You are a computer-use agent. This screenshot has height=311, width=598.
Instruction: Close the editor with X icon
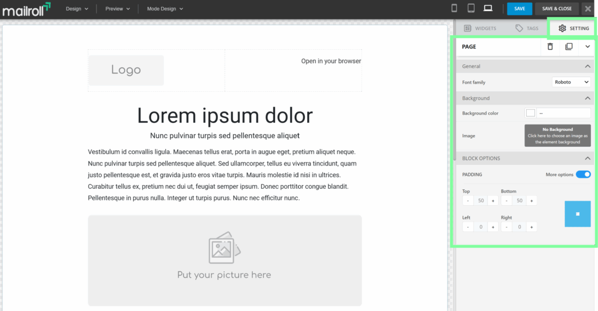point(588,9)
